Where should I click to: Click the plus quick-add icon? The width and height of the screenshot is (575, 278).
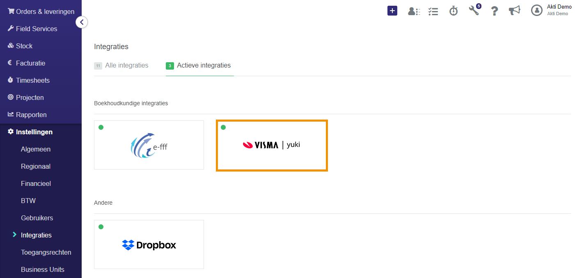(392, 11)
